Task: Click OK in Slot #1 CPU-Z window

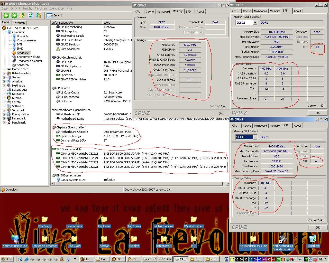Action: (x=318, y=227)
